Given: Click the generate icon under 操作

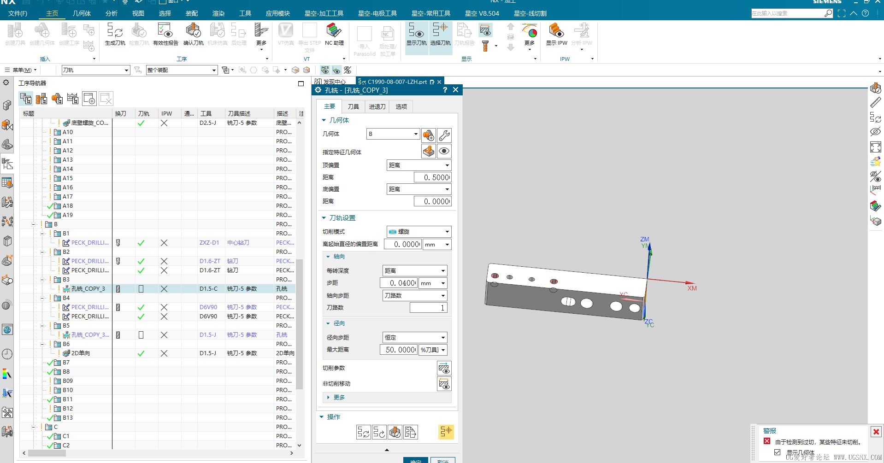Looking at the screenshot, I should pos(363,432).
